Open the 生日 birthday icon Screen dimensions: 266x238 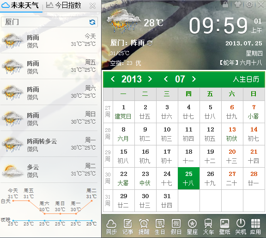tap(160, 227)
